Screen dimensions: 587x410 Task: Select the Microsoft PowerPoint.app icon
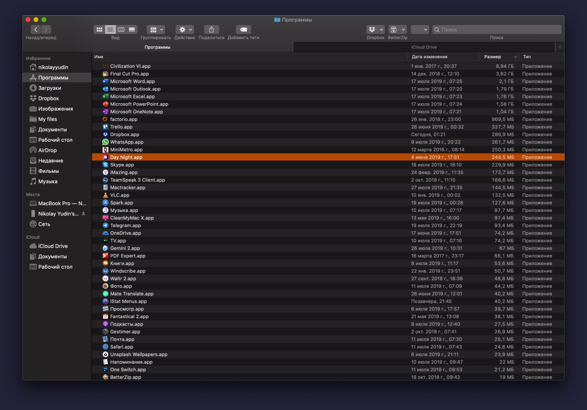[105, 104]
